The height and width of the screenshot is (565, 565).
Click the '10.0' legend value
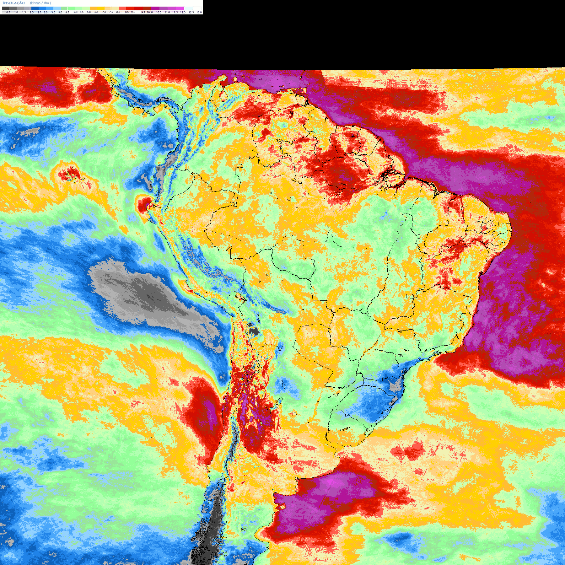150,12
